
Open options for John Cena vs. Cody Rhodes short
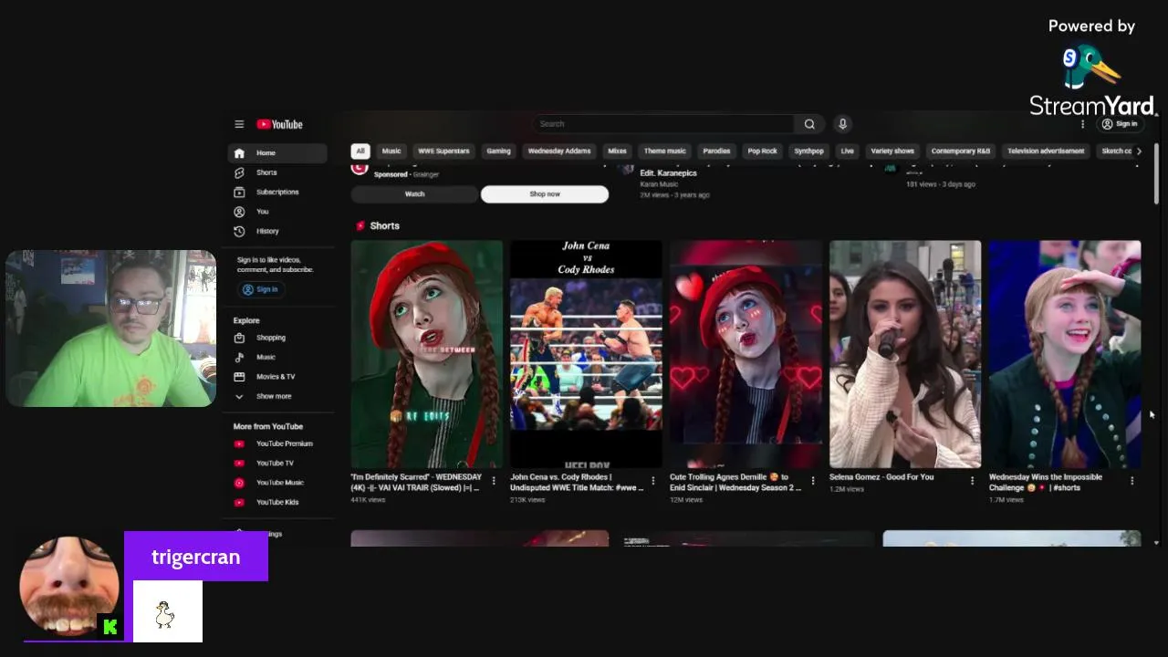pyautogui.click(x=652, y=480)
